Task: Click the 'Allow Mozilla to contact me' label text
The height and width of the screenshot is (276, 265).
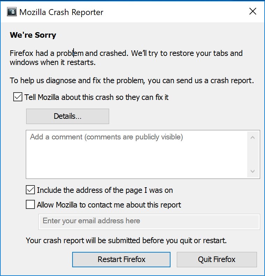Action: (109, 205)
